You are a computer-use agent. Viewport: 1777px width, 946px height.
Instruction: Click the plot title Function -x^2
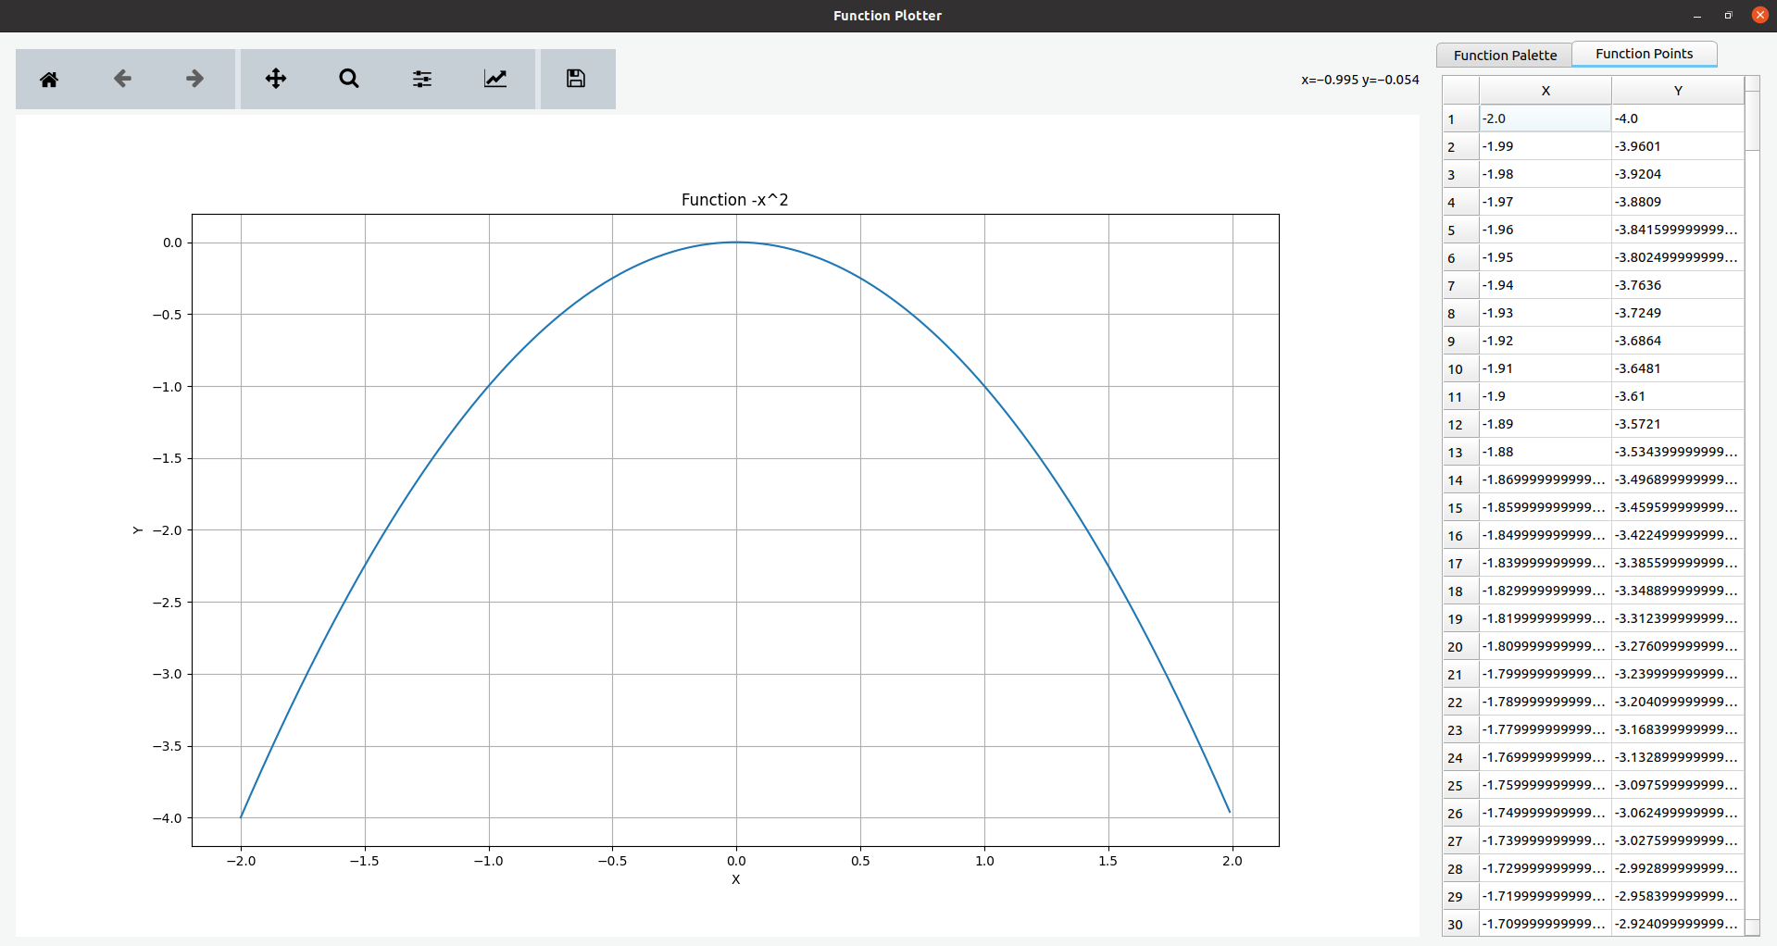pos(734,200)
